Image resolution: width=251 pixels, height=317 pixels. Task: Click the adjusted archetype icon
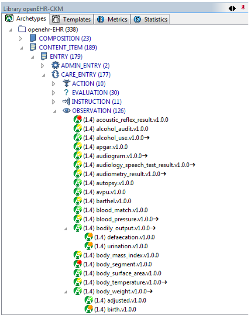(x=88, y=300)
